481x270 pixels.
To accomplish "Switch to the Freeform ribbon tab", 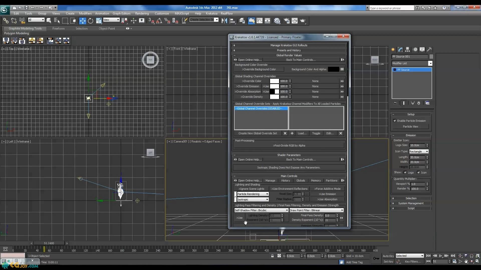I will click(58, 28).
